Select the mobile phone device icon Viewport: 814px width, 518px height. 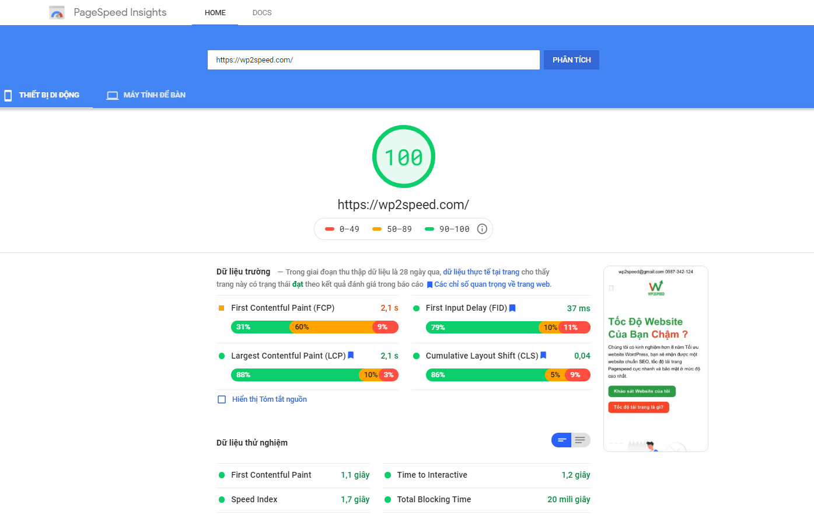[8, 95]
